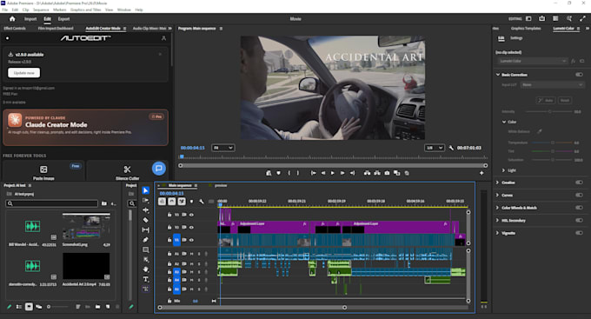Open timeline display settings wrench
Viewport: 591px width, 319px height.
(x=202, y=202)
